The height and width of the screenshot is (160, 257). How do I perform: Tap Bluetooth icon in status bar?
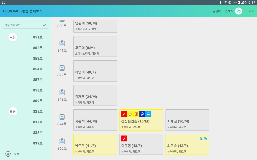point(220,2)
